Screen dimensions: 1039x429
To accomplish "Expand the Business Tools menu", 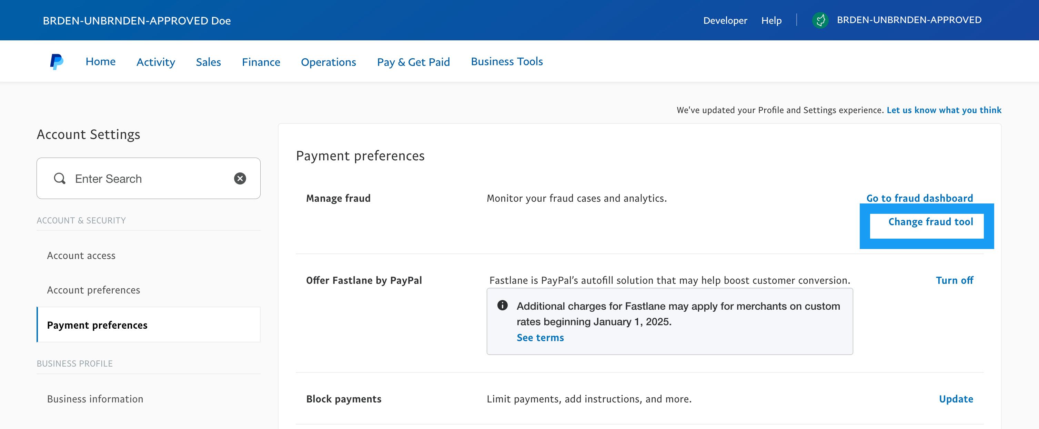I will coord(507,62).
